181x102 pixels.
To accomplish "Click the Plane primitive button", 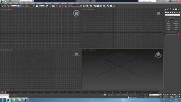I will (176, 29).
